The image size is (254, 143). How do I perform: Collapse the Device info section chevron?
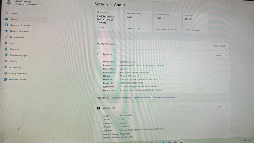[x=227, y=56]
